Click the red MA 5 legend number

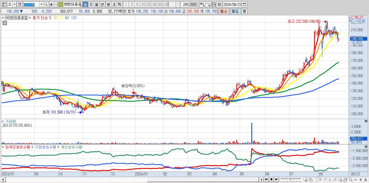coord(50,18)
